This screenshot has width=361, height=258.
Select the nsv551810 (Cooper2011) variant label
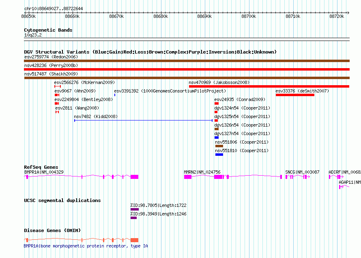point(242,150)
